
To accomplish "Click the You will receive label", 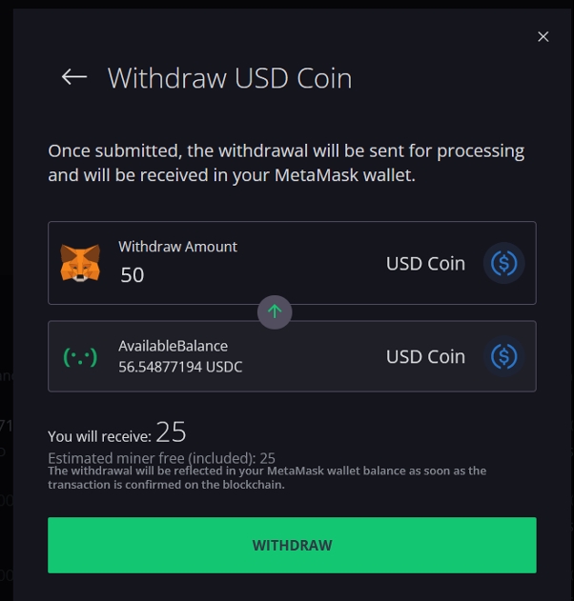I will (x=99, y=436).
